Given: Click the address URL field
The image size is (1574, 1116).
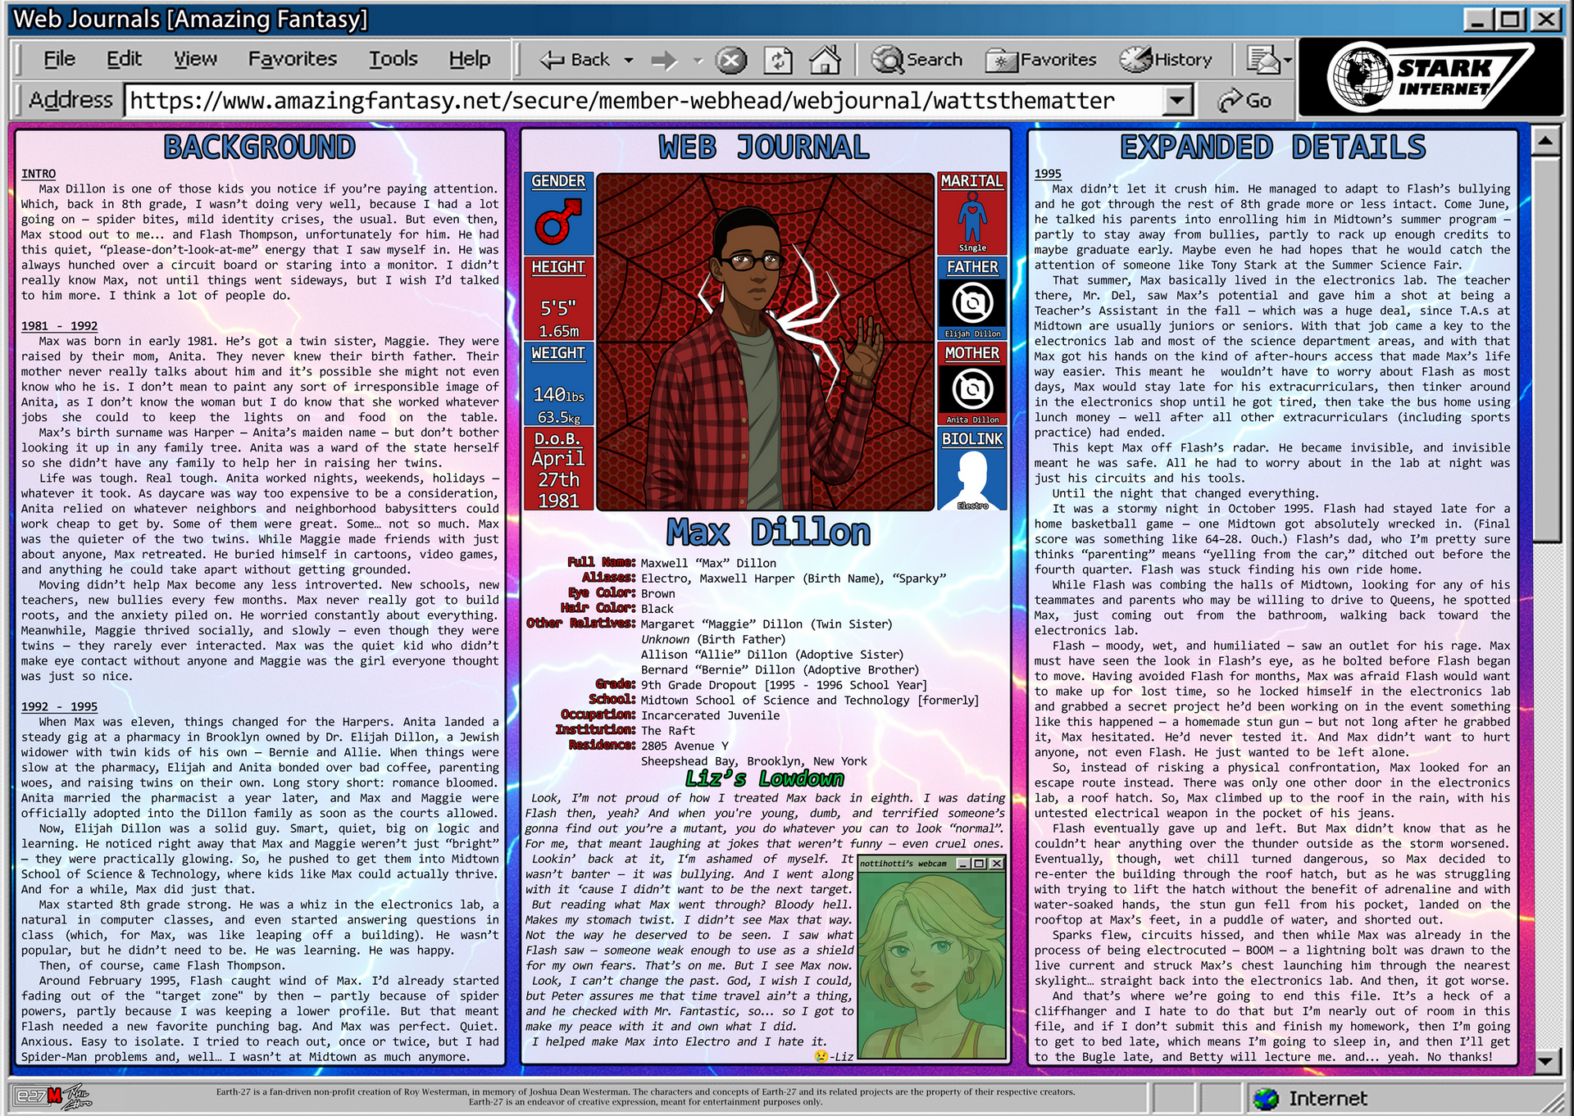Looking at the screenshot, I should 644,101.
